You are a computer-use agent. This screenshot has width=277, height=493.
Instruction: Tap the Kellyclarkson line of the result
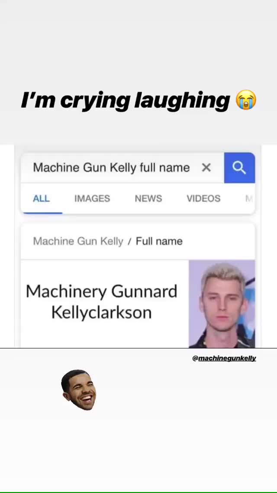pyautogui.click(x=101, y=312)
